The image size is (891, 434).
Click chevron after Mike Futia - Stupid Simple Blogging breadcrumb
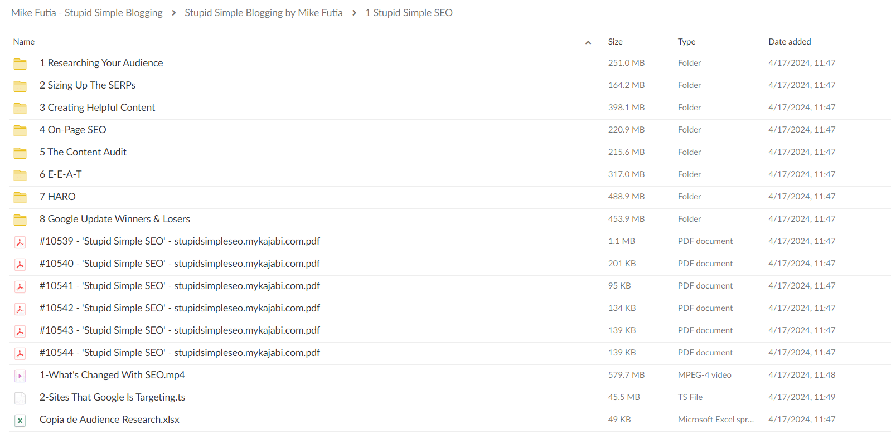(x=173, y=13)
